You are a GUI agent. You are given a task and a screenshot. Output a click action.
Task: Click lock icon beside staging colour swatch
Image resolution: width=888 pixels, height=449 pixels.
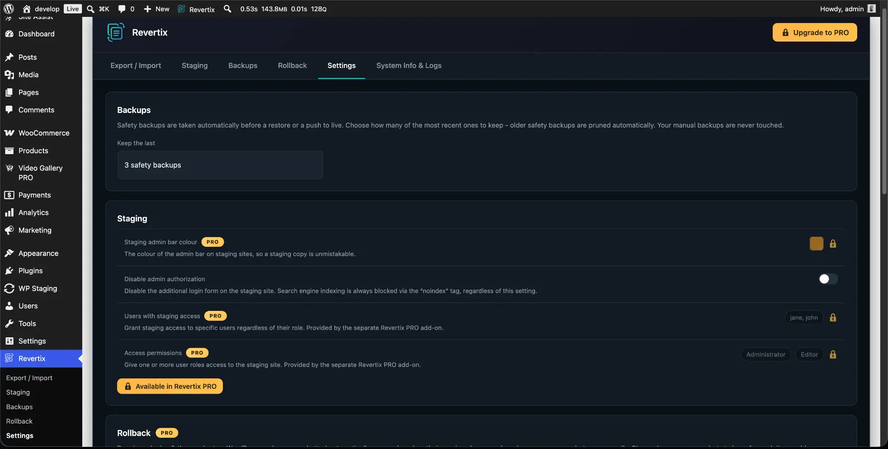tap(833, 243)
